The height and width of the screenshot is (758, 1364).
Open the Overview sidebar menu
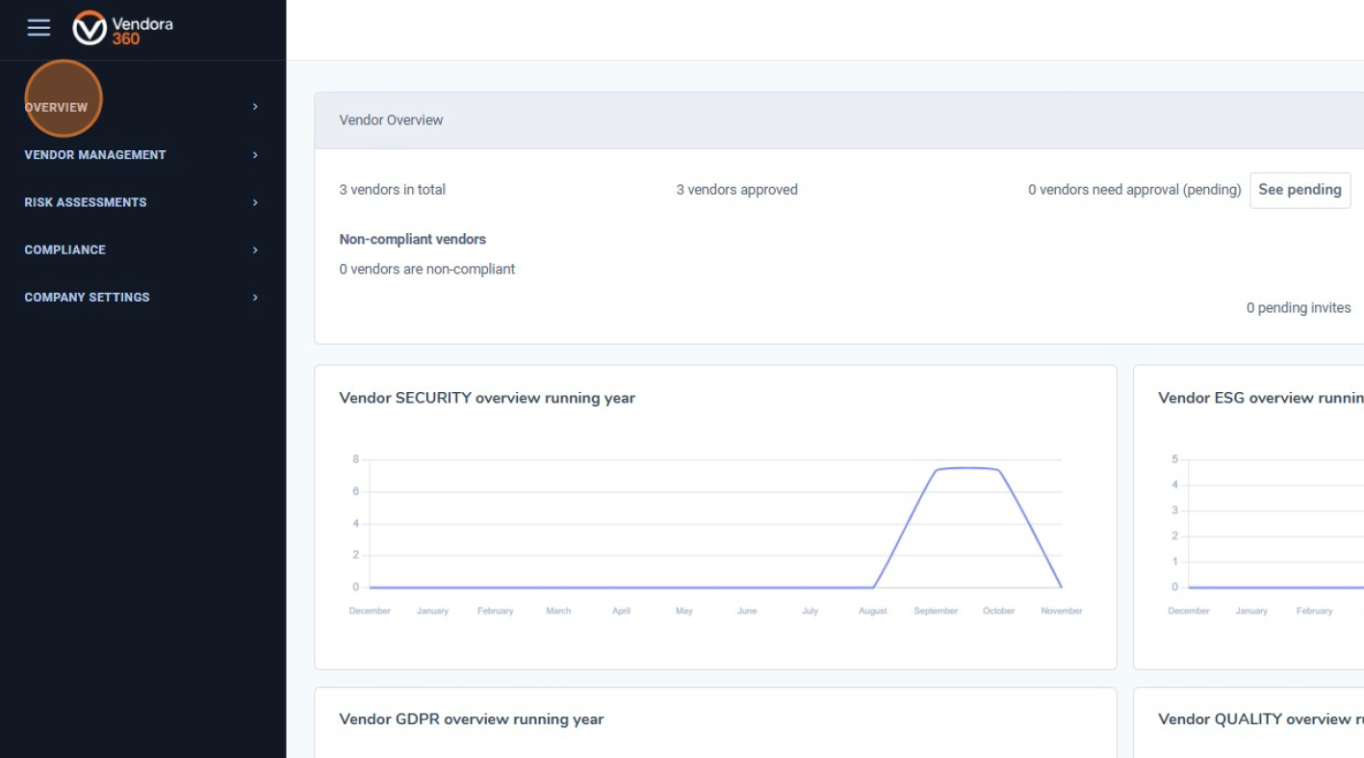click(x=57, y=107)
